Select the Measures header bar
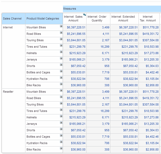The height and width of the screenshot is (154, 161). point(112,9)
